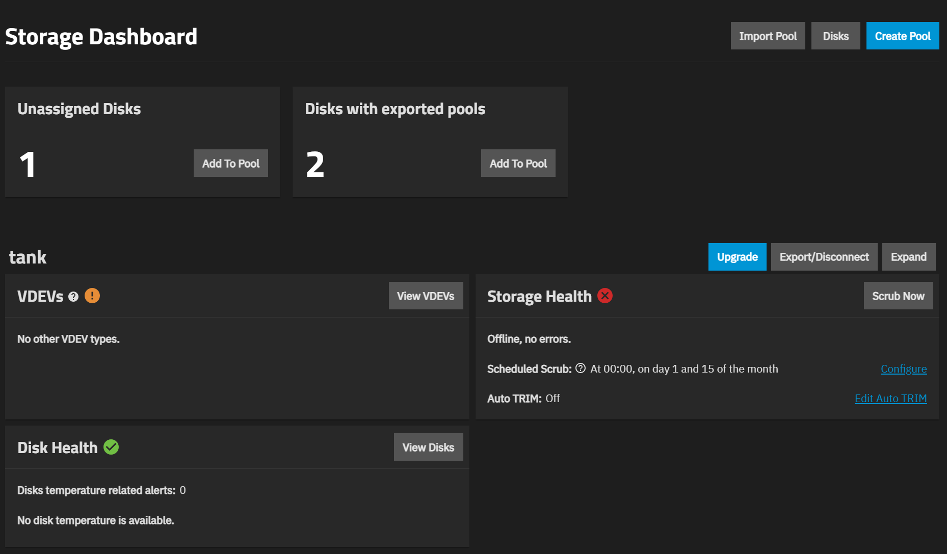Click the VDEVs help question mark icon
Viewport: 947px width, 554px height.
pos(73,297)
